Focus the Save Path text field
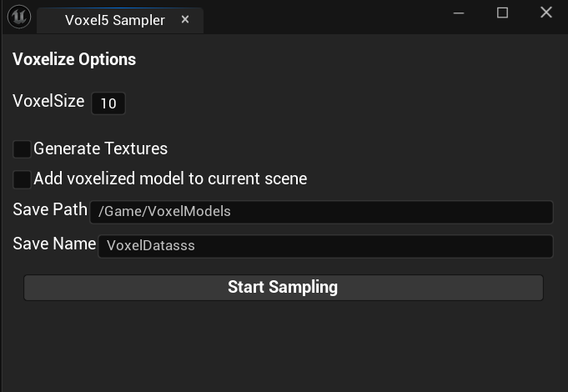Screen dimensions: 568x392 click(321, 212)
